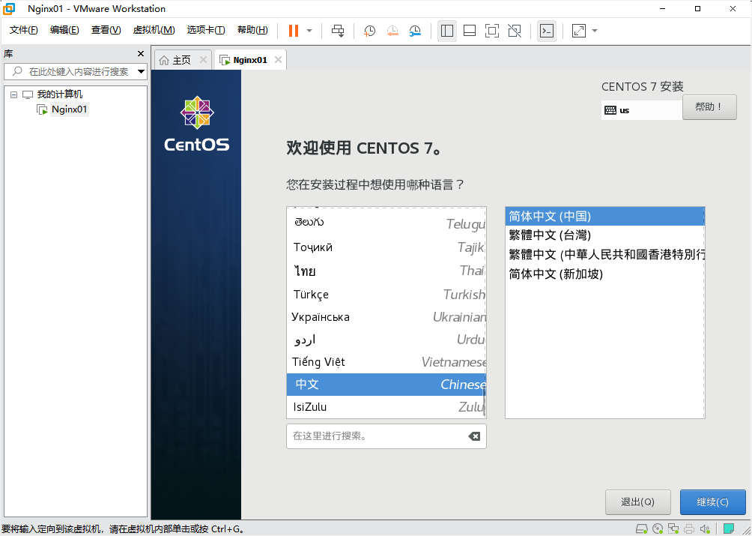
Task: Click the hard disk status bar icon
Action: [x=642, y=529]
